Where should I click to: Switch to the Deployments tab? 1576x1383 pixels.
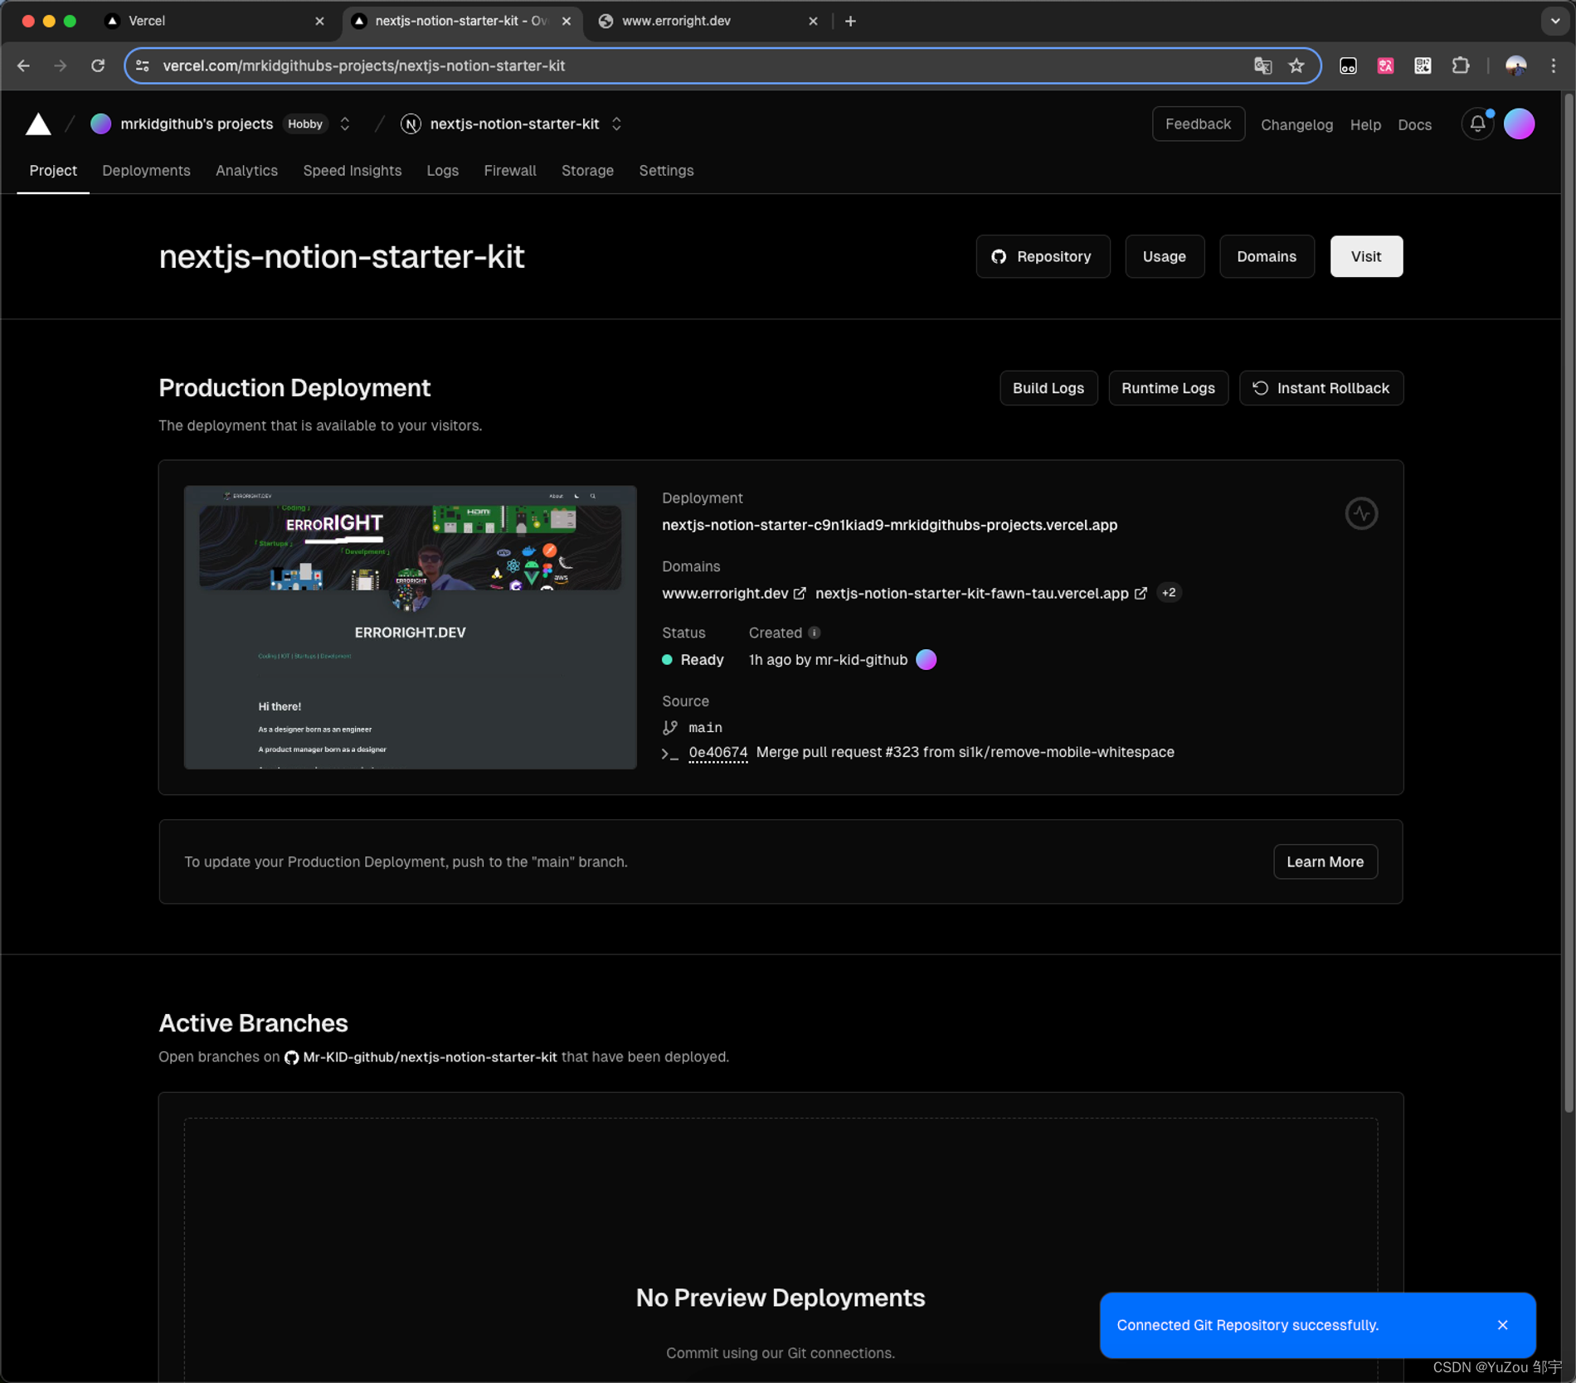(146, 171)
